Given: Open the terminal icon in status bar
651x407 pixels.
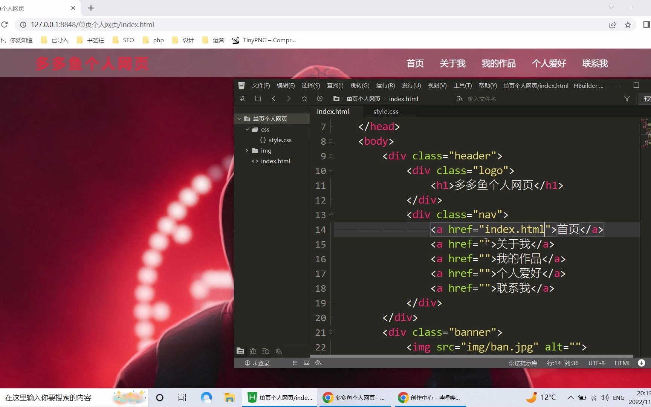Looking at the screenshot, I should pyautogui.click(x=306, y=363).
